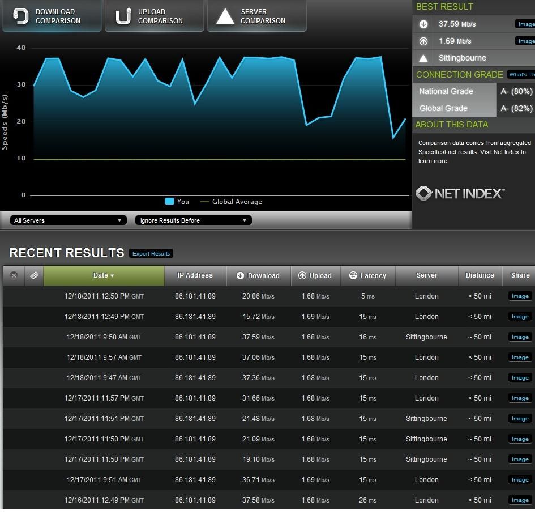
Task: Click the eraser icon in results header
Action: tap(34, 275)
